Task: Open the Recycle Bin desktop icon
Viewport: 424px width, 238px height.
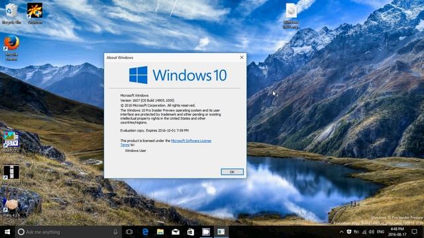Action: coord(11,13)
